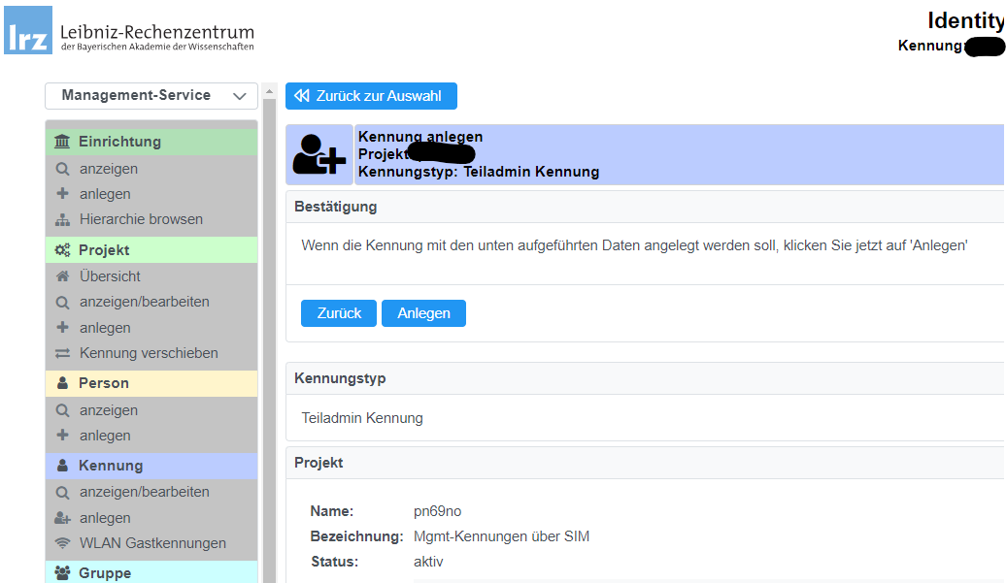Open the Management-Service dropdown
This screenshot has width=1006, height=583.
pos(151,95)
